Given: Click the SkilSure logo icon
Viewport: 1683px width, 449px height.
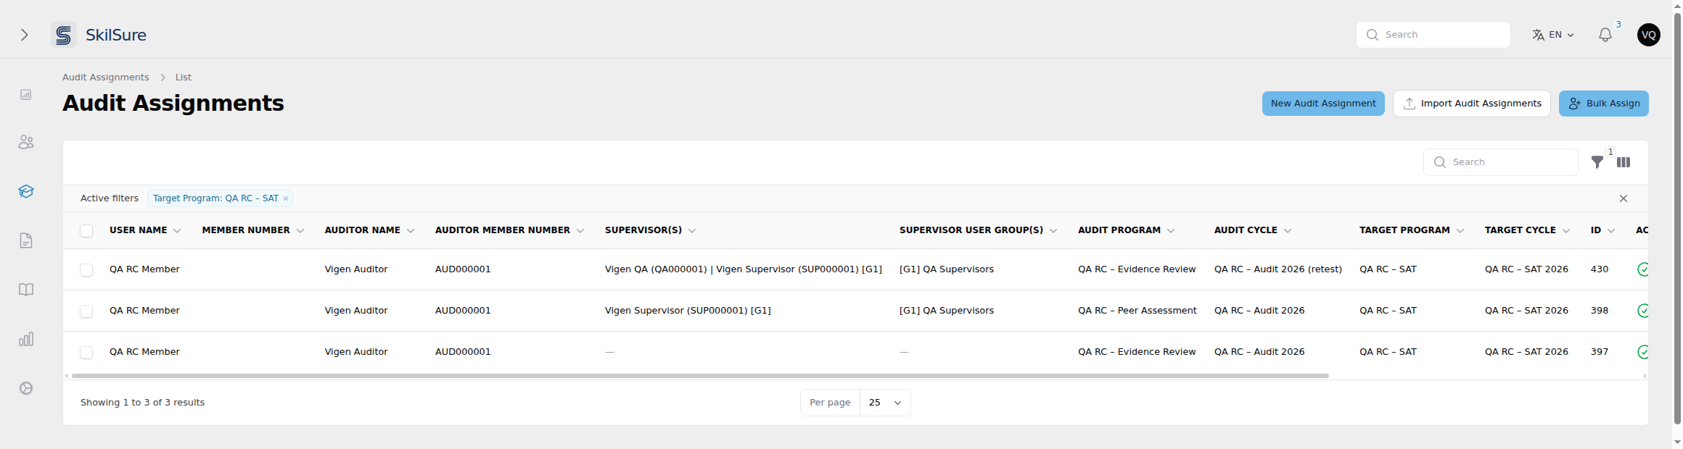Looking at the screenshot, I should (64, 35).
